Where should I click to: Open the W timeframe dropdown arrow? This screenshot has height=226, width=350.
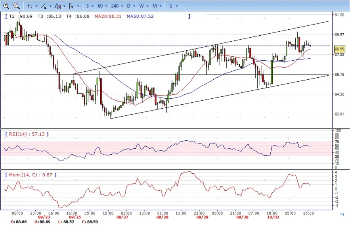(x=147, y=6)
